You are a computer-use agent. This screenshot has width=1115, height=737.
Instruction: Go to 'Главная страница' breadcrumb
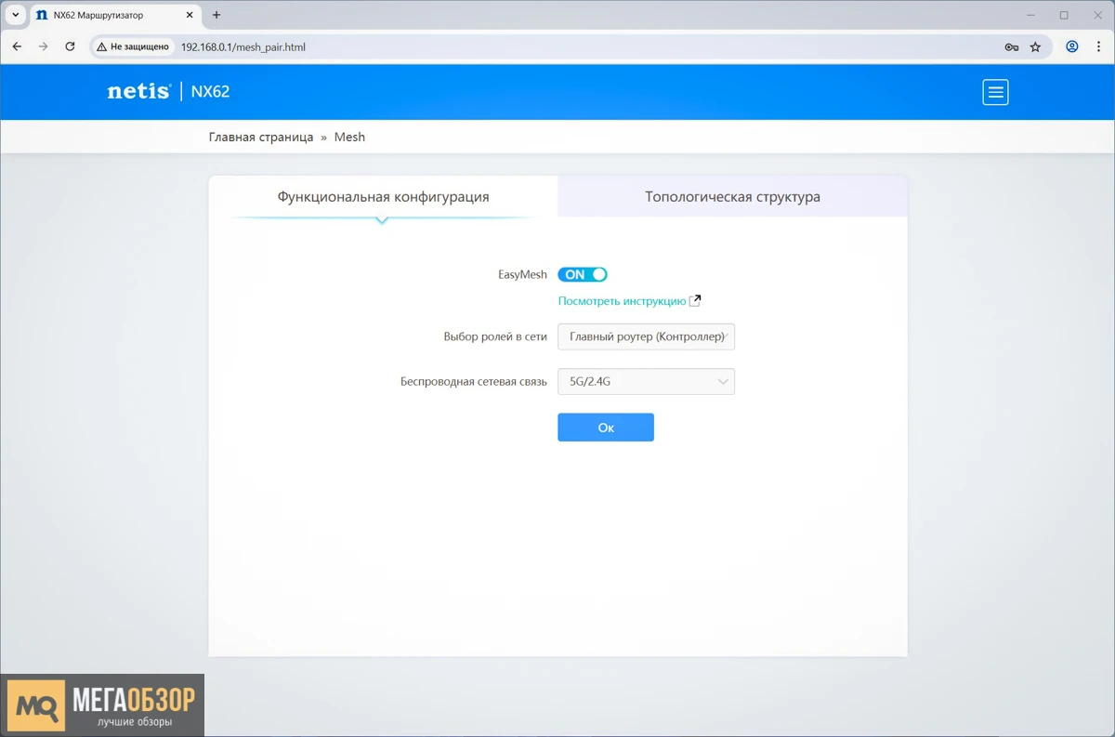[x=261, y=137]
